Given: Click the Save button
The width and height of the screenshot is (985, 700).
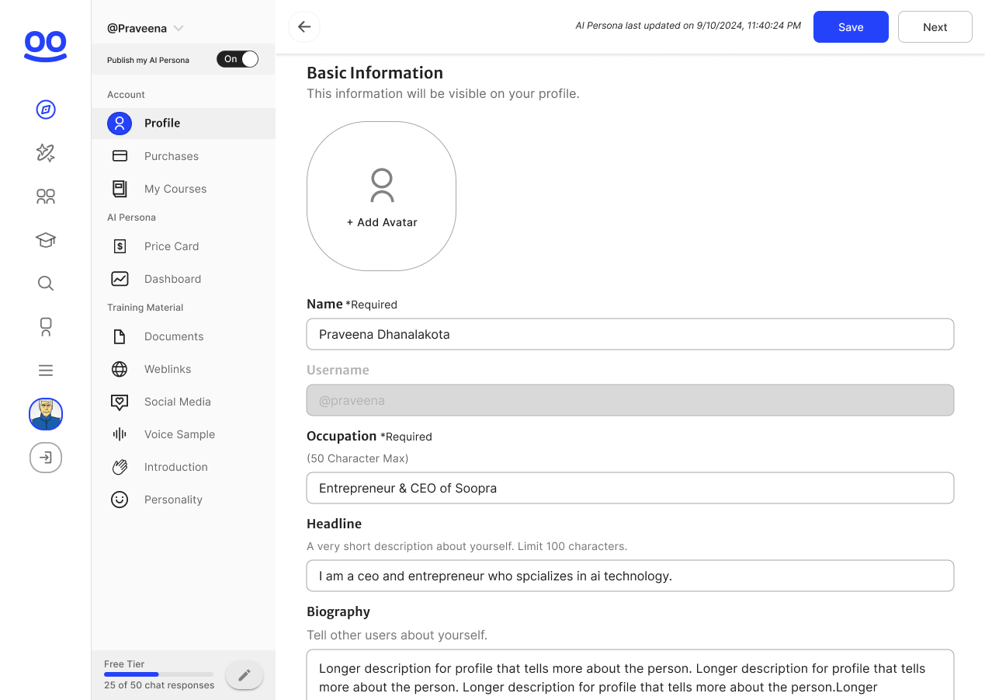Looking at the screenshot, I should [851, 26].
